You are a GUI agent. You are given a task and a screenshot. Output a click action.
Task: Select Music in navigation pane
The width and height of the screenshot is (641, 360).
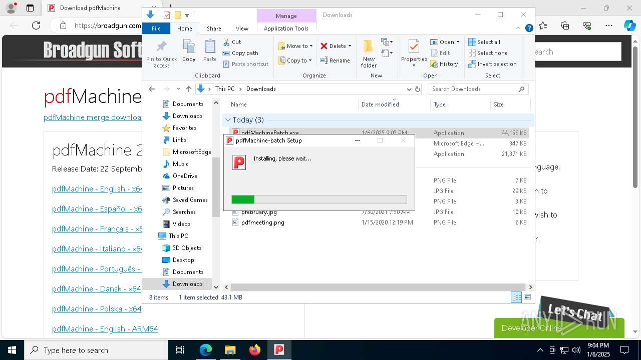point(180,164)
